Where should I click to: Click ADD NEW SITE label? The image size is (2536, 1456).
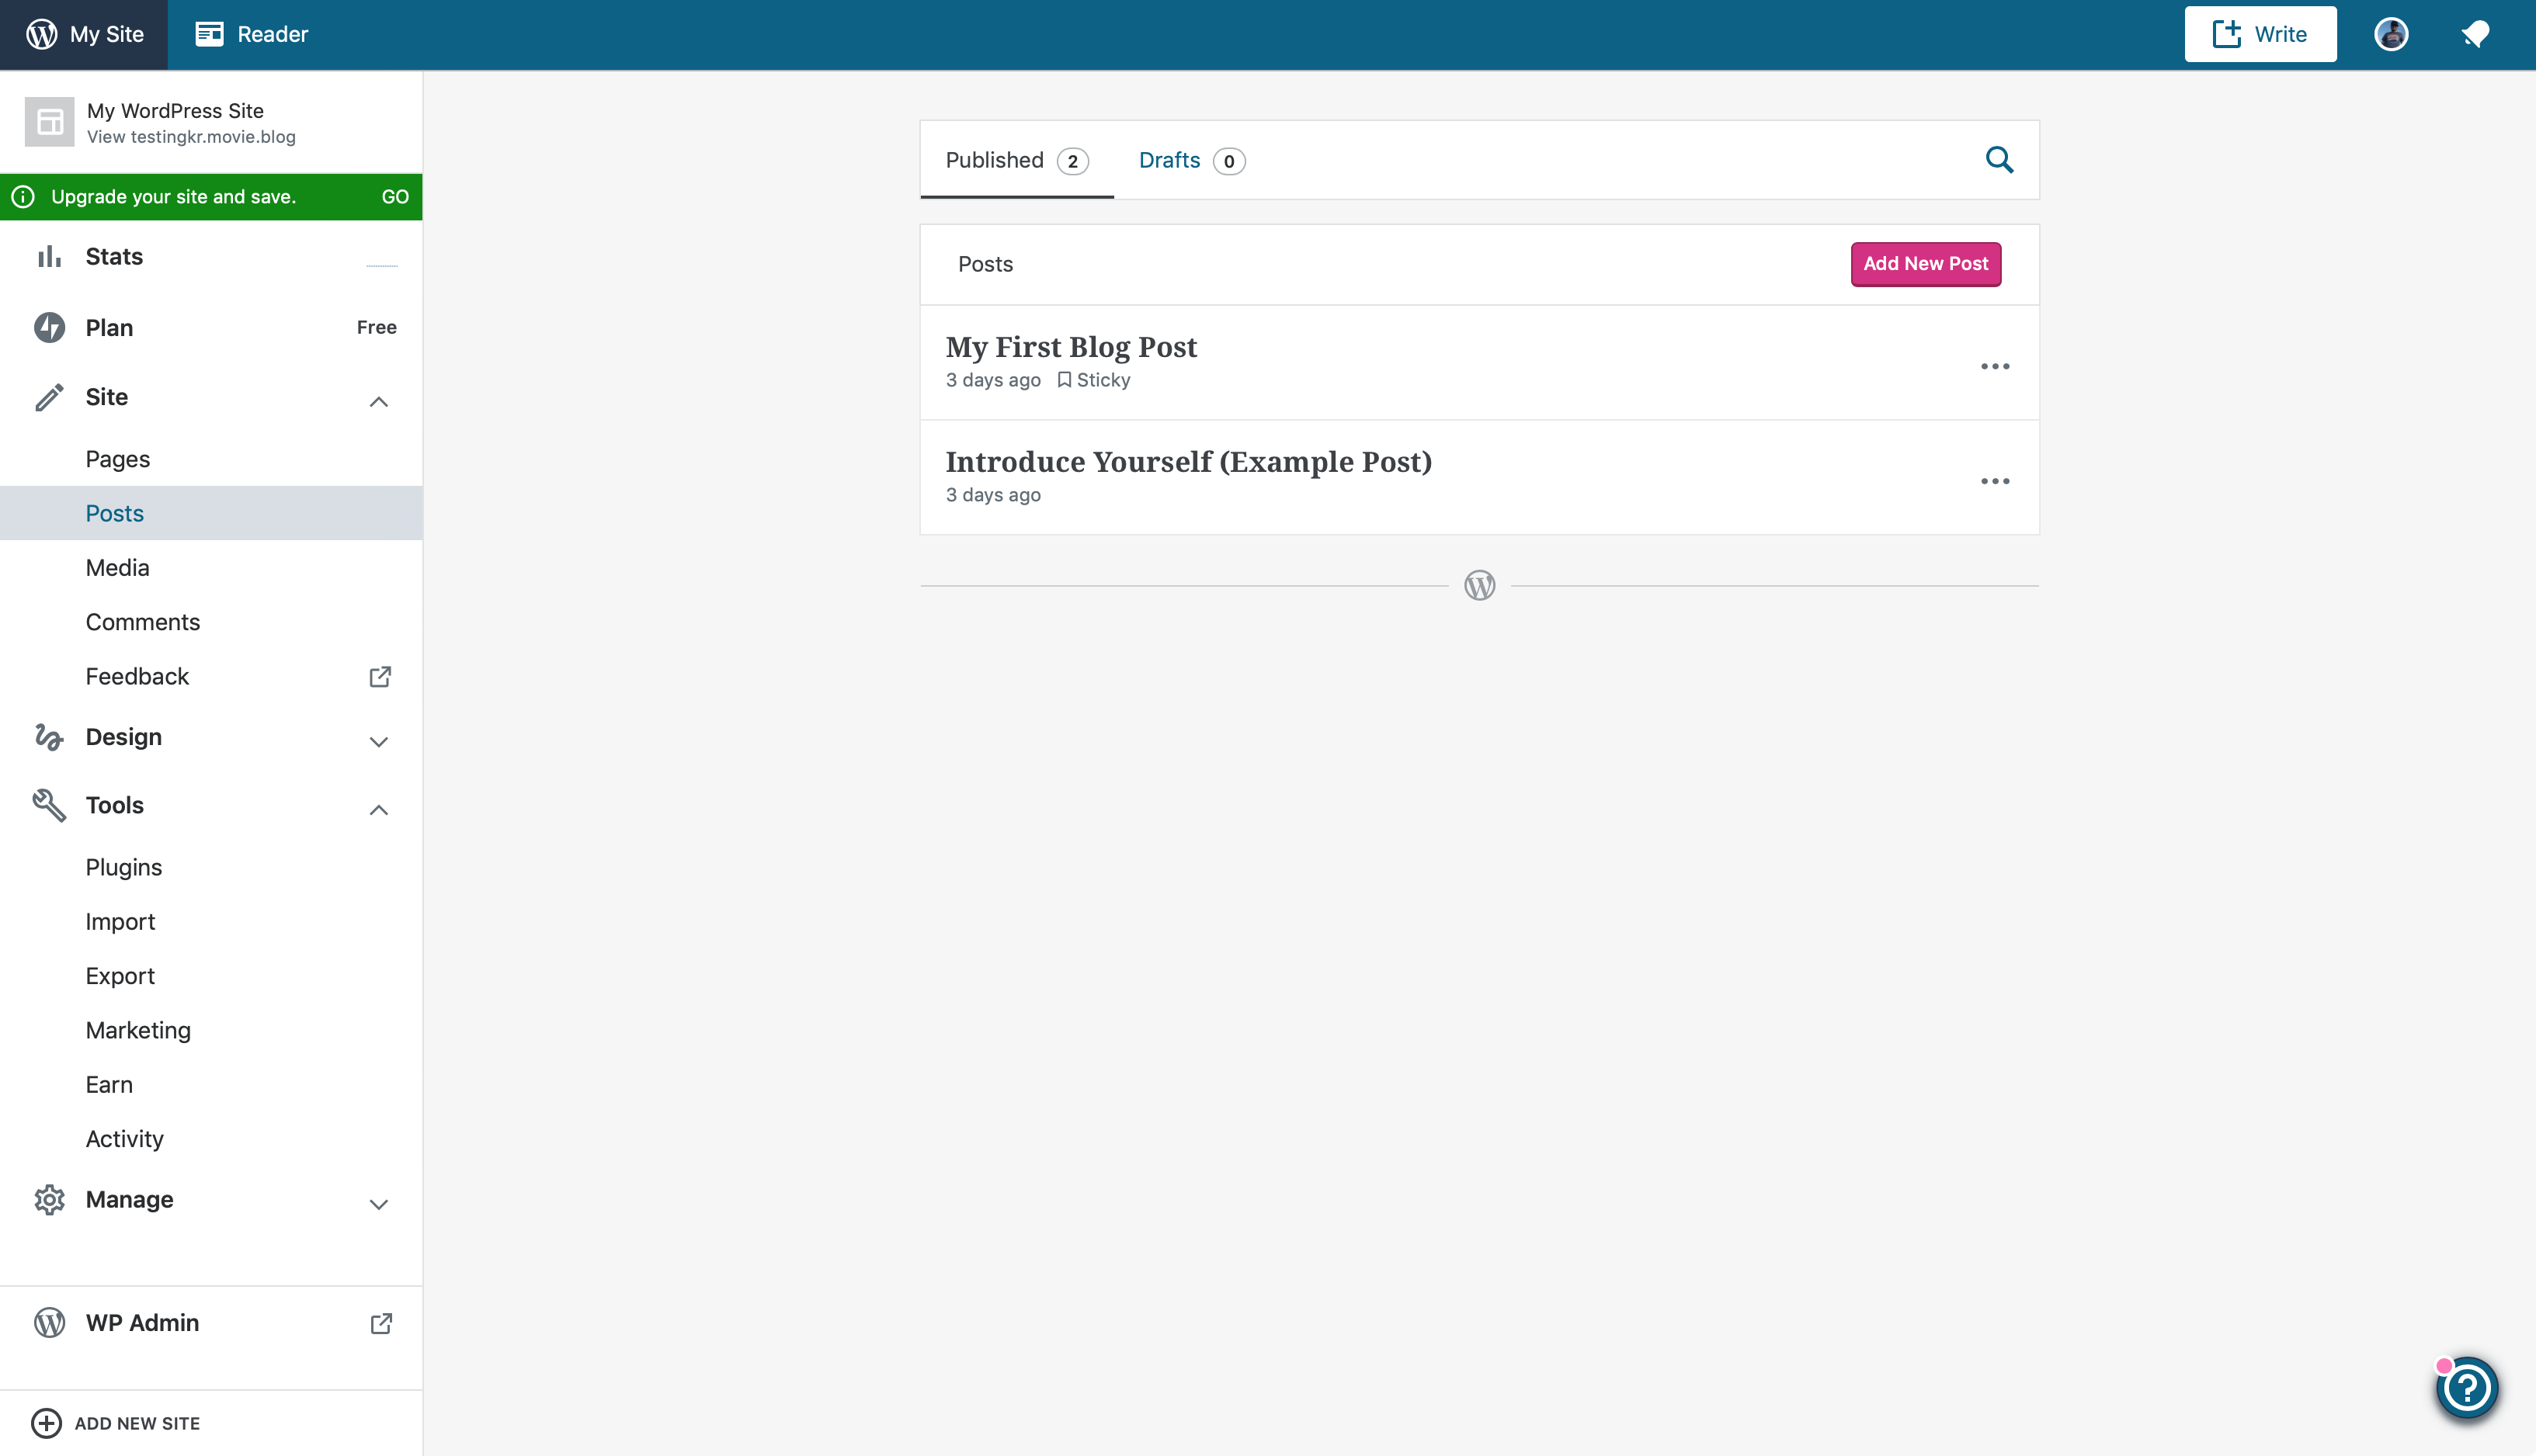tap(137, 1423)
